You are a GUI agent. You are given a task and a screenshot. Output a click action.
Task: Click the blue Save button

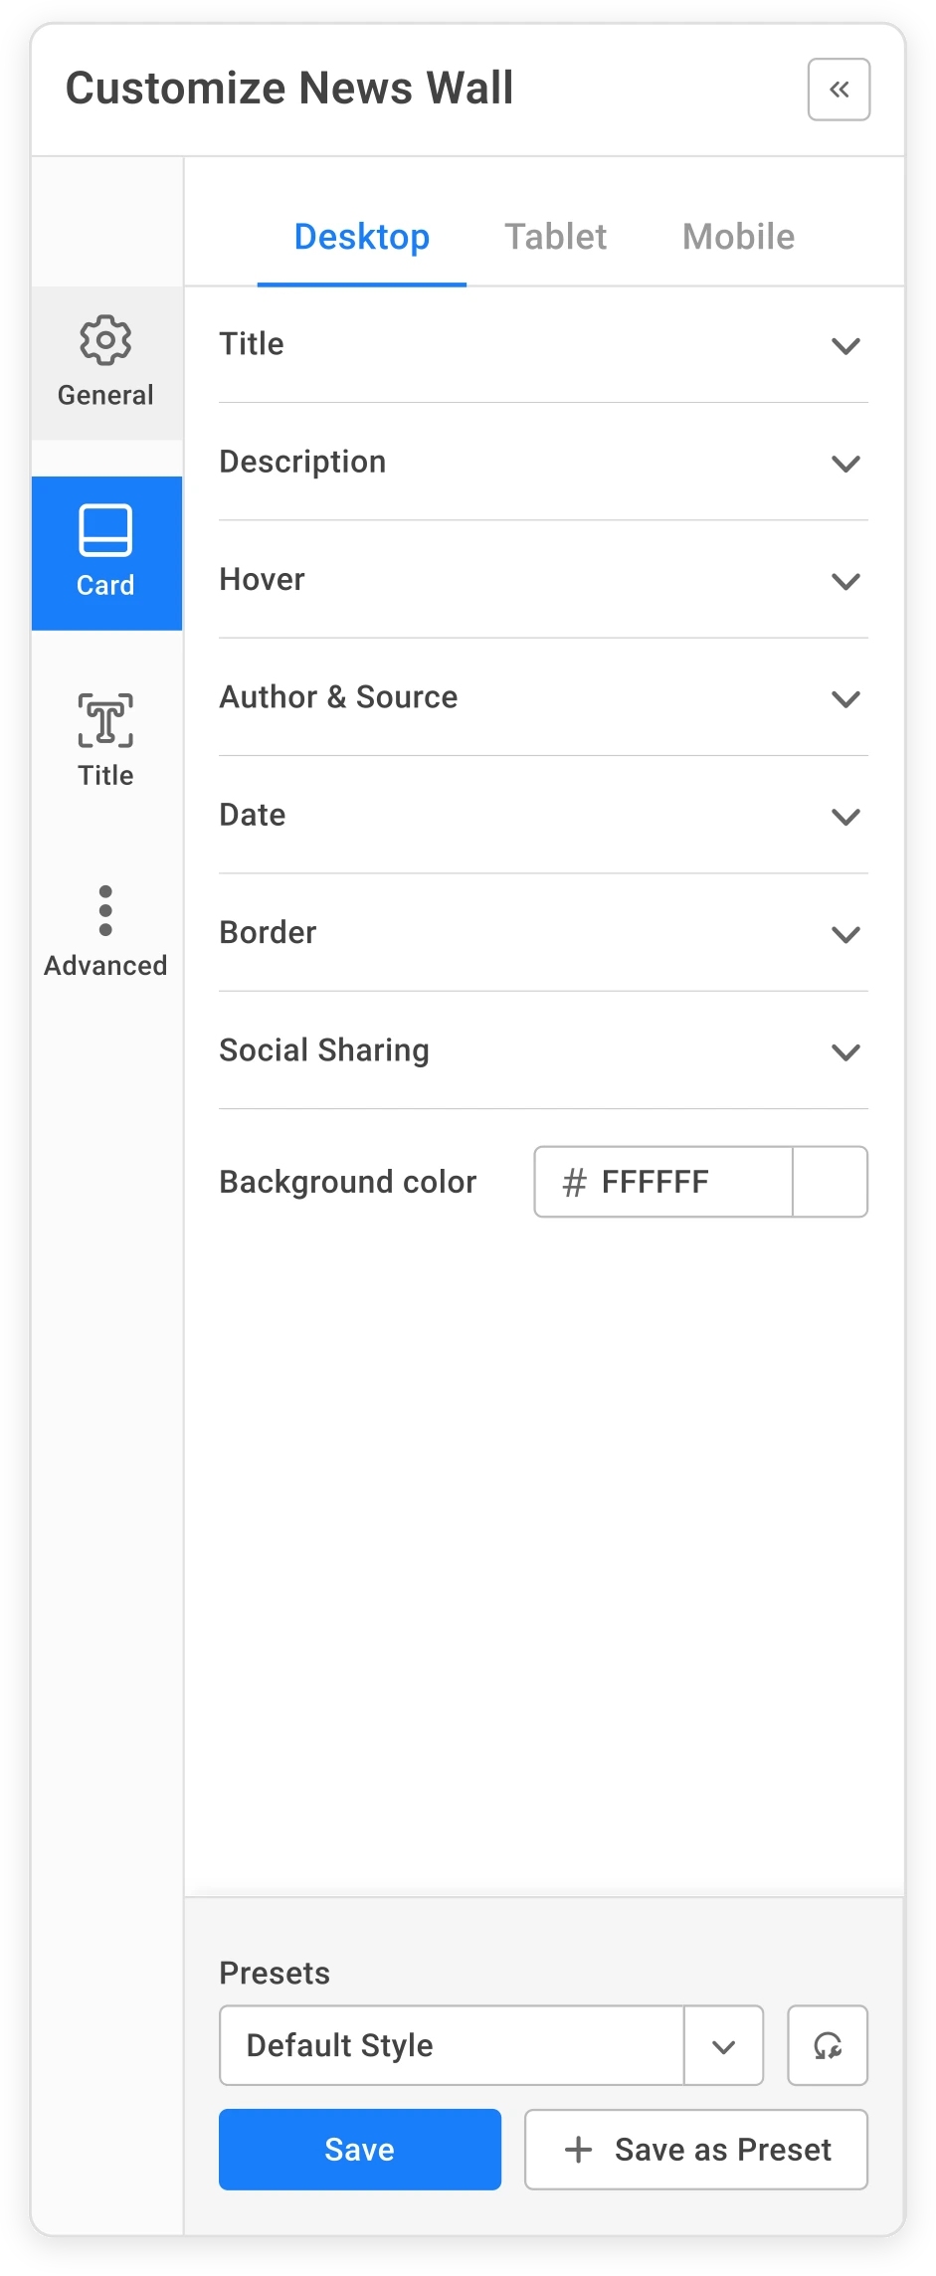click(359, 2150)
